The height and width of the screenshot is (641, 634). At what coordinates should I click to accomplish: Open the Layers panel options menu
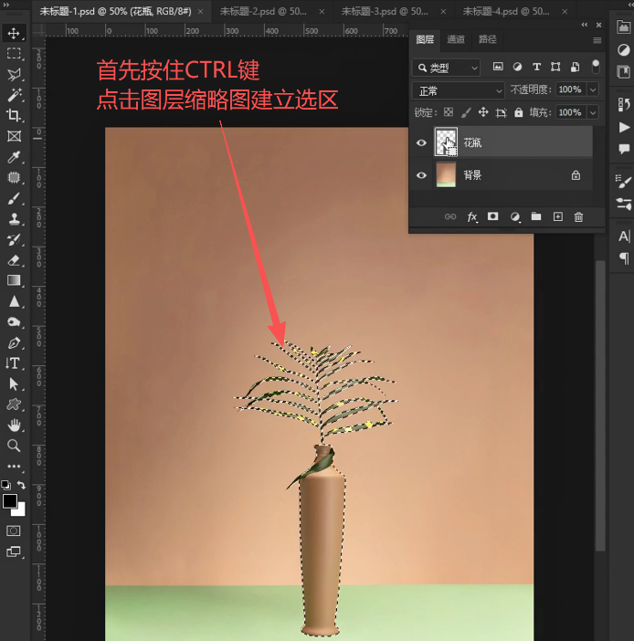point(597,40)
